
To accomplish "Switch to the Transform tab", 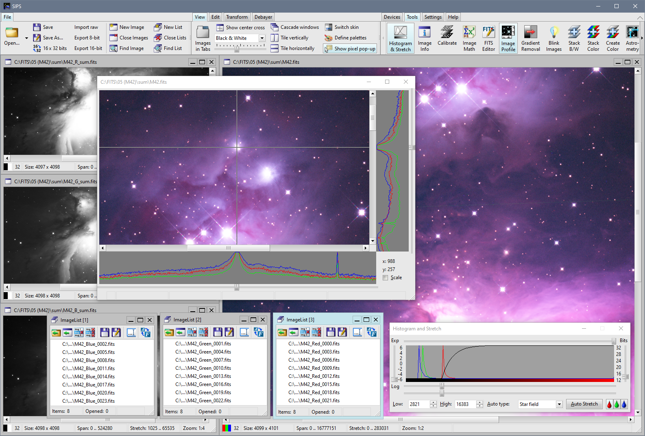I will 237,17.
